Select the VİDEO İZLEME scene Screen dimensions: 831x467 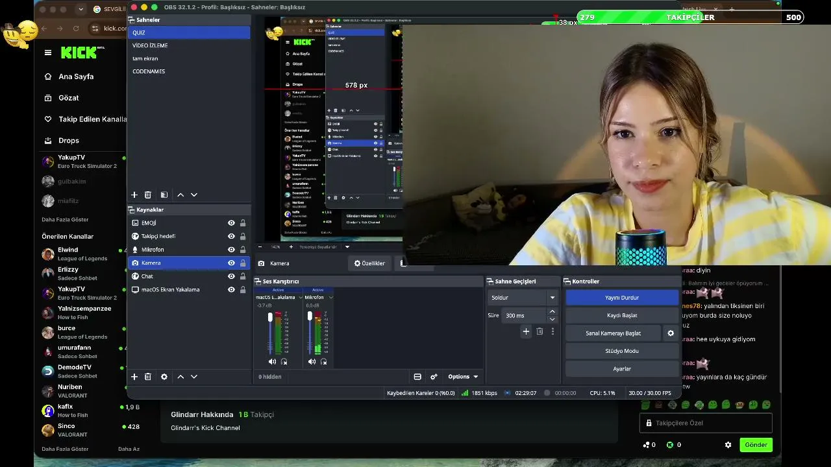tap(189, 45)
